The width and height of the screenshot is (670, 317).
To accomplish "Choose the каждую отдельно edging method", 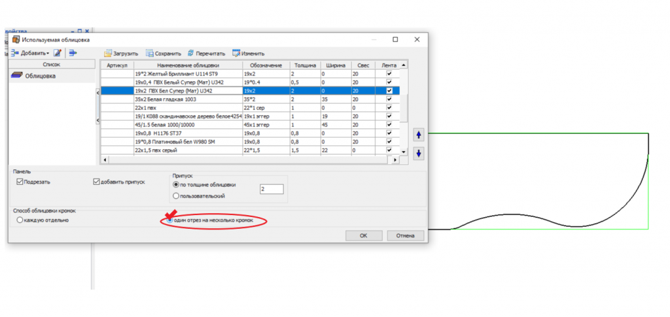I will pos(20,220).
